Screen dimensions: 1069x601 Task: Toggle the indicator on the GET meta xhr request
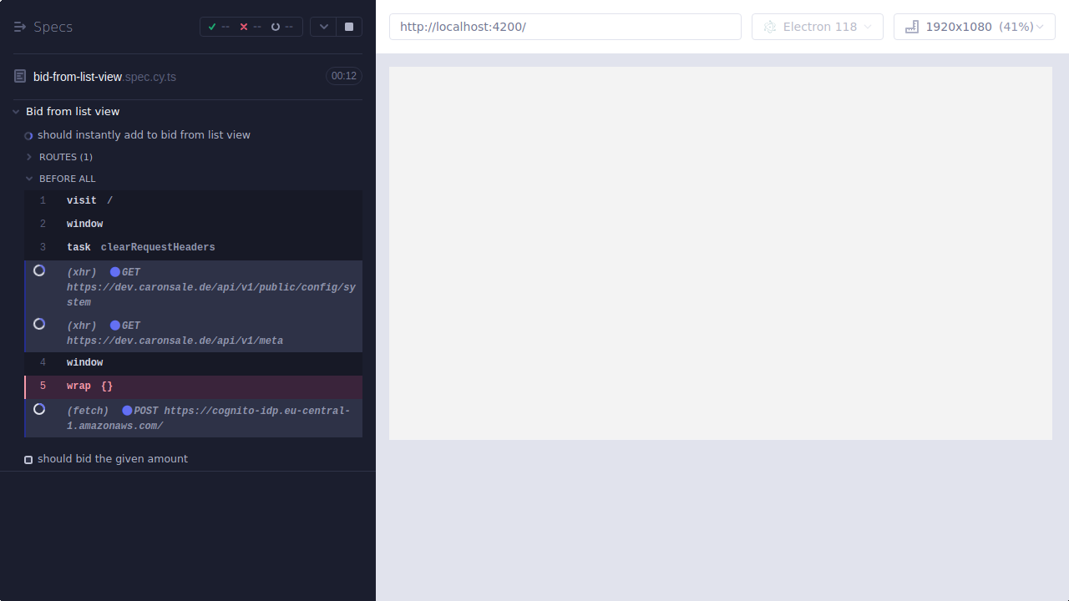pyautogui.click(x=39, y=324)
